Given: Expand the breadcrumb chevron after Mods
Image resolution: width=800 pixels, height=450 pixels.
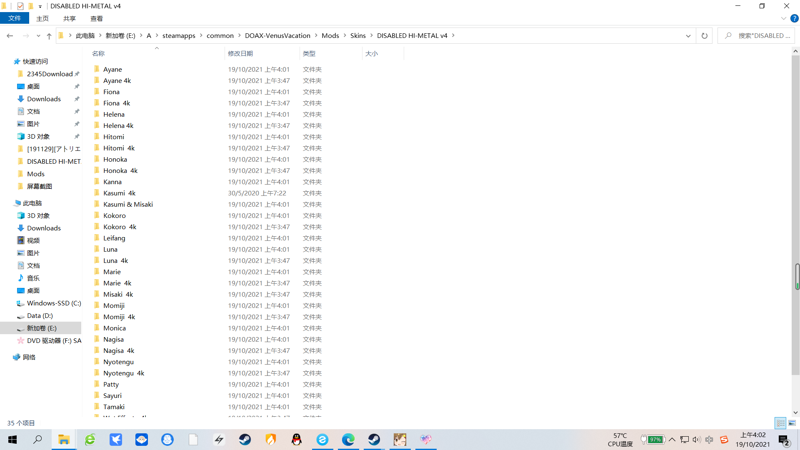Looking at the screenshot, I should (345, 35).
